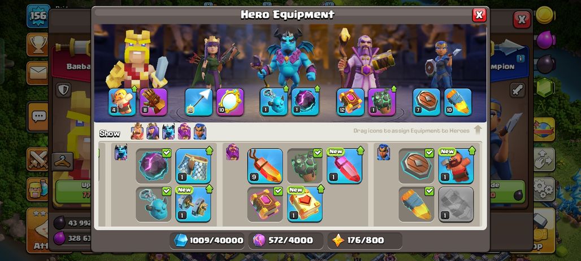Select the Giant Arrow equipment level 18
The width and height of the screenshot is (581, 261).
click(x=198, y=102)
